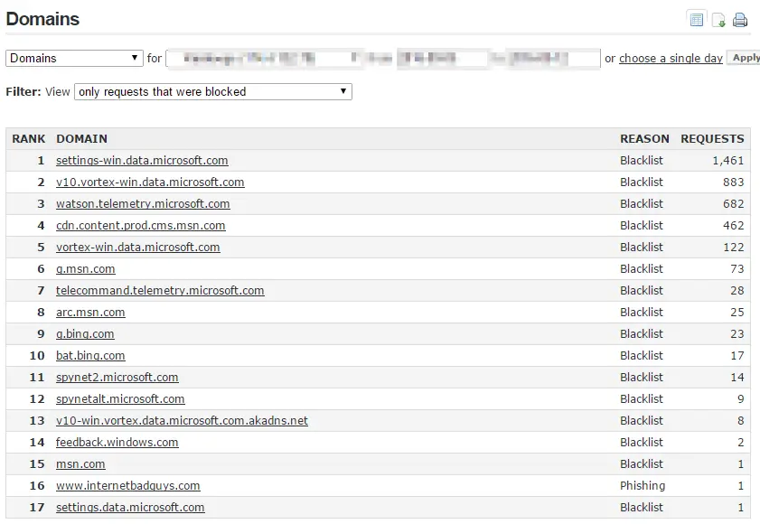
Task: Click the 23 requests value
Action: pyautogui.click(x=737, y=334)
